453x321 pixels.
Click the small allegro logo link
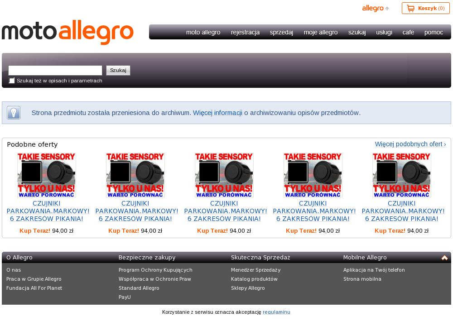coord(376,8)
